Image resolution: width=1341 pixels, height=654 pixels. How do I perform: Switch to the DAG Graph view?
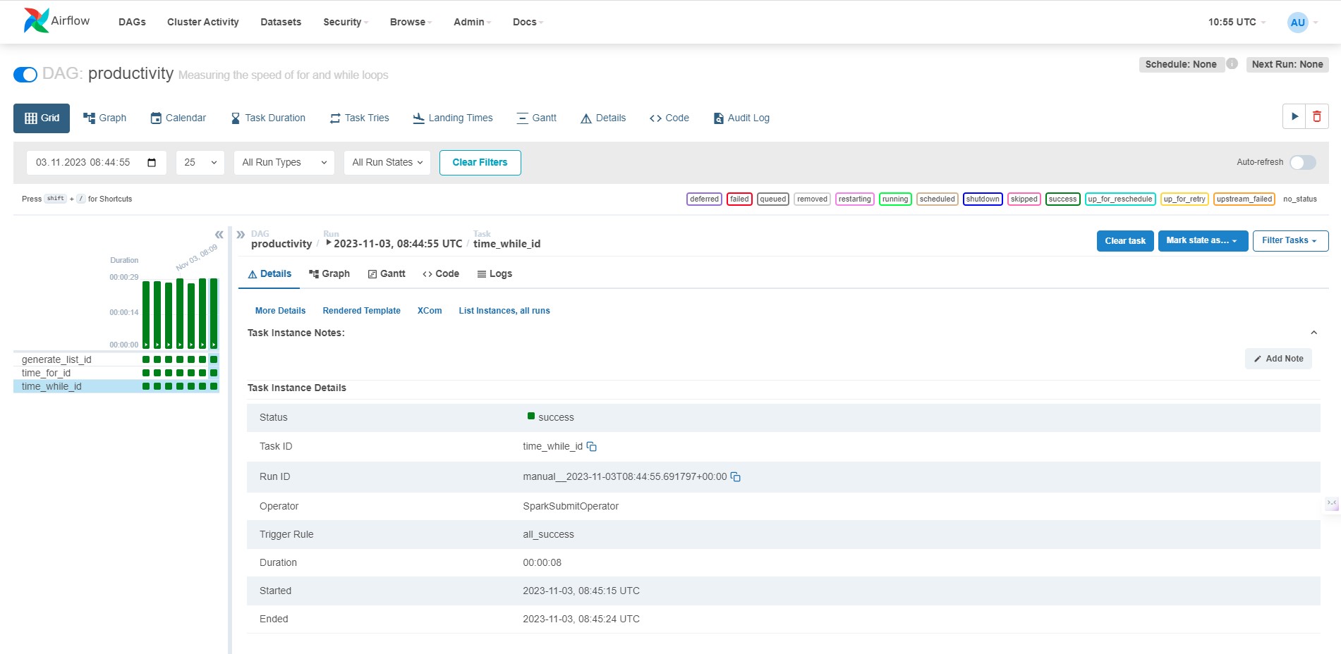coord(105,118)
